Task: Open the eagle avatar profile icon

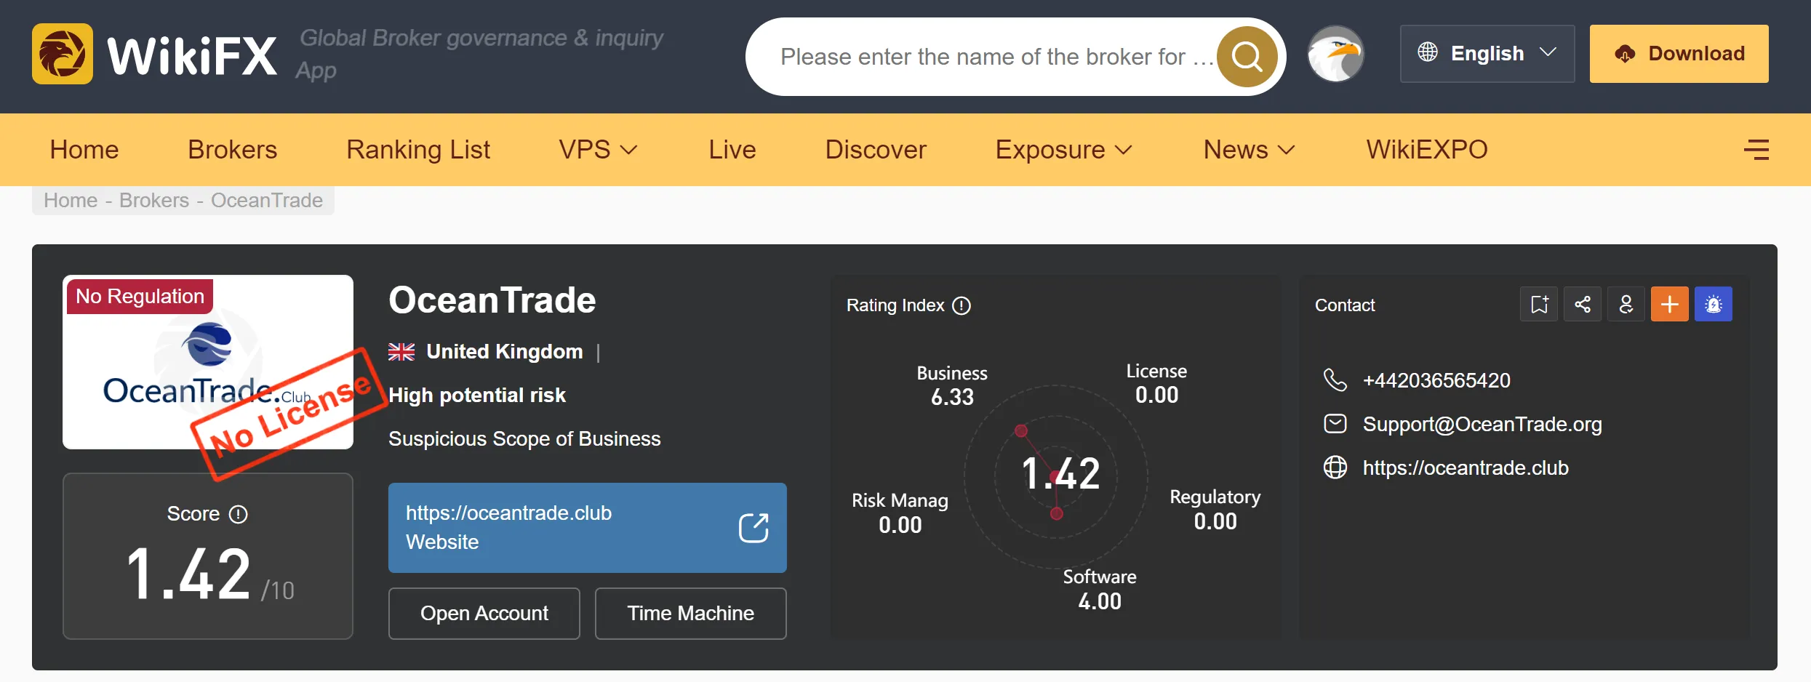Action: pyautogui.click(x=1335, y=54)
